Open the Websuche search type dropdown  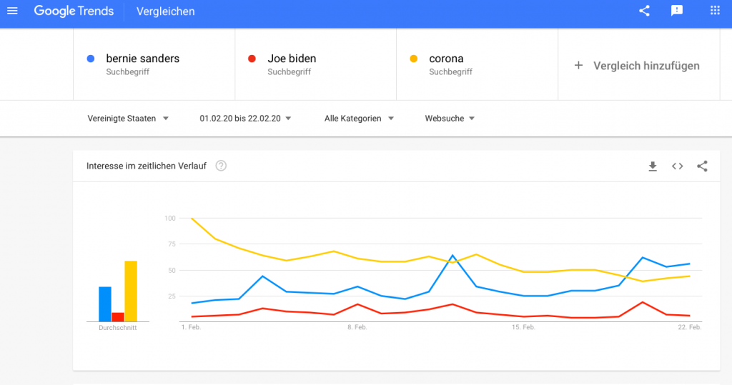pos(450,119)
